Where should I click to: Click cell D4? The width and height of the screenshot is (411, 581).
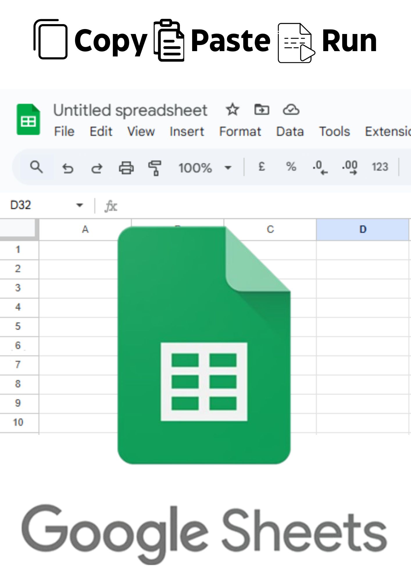[363, 307]
